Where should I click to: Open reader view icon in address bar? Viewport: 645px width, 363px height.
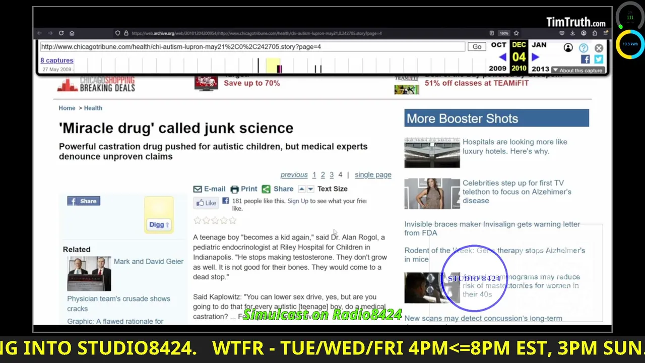pos(492,33)
